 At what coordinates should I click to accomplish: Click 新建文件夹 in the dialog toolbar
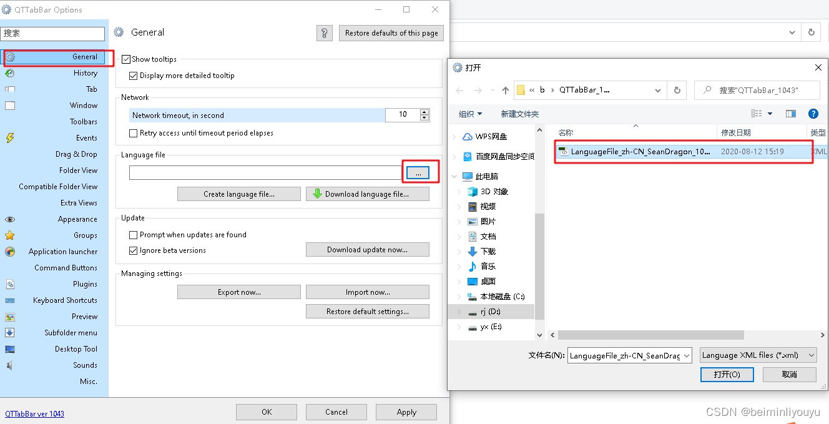(x=519, y=114)
